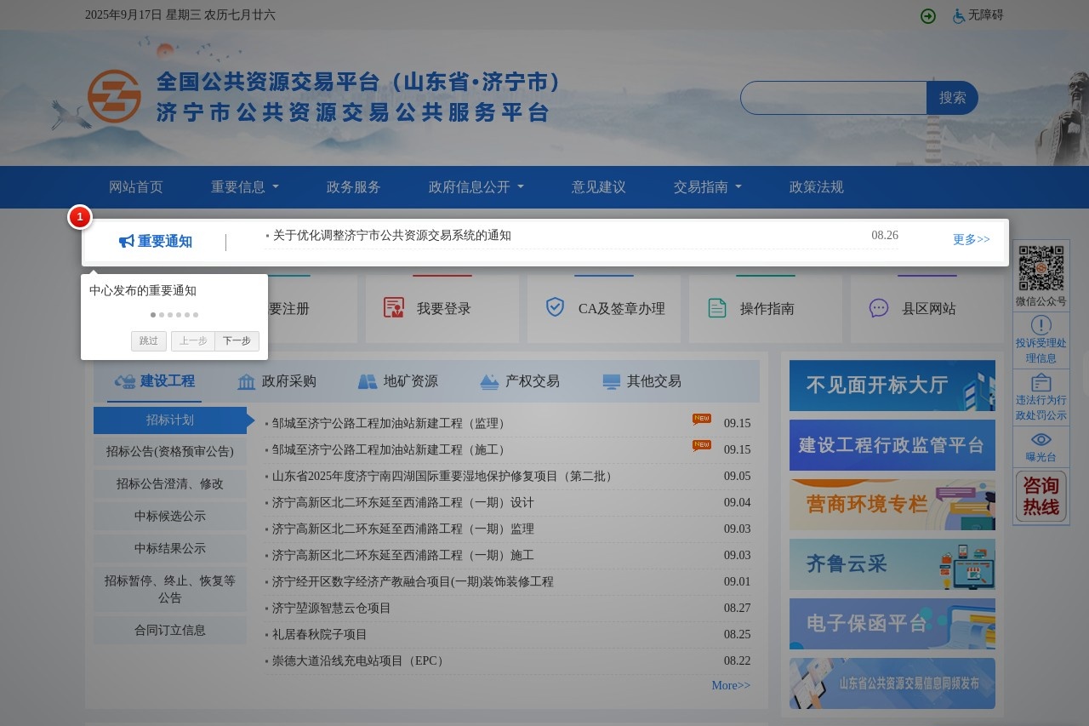The image size is (1089, 726).
Task: Click the second tour progress dot
Action: click(162, 314)
